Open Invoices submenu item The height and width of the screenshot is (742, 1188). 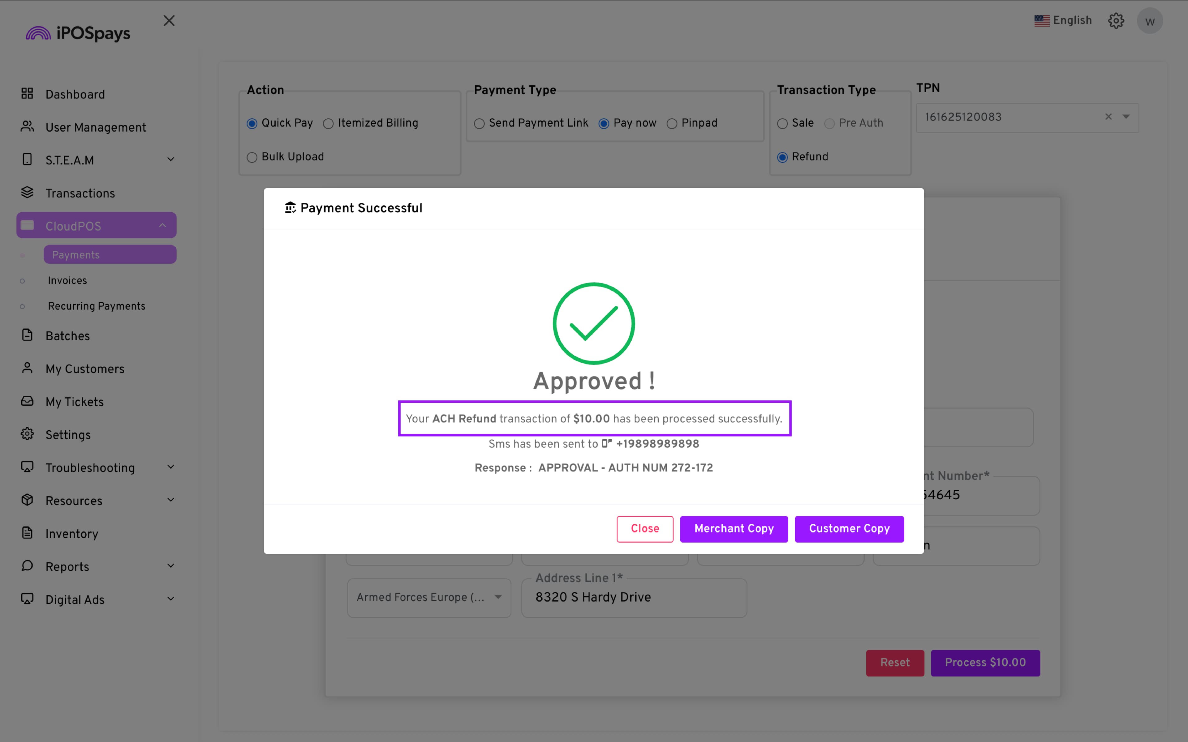pos(67,280)
